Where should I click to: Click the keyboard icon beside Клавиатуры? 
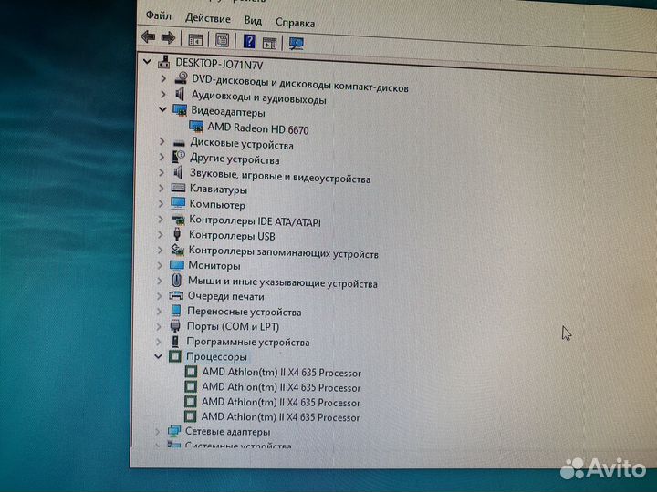pyautogui.click(x=178, y=188)
